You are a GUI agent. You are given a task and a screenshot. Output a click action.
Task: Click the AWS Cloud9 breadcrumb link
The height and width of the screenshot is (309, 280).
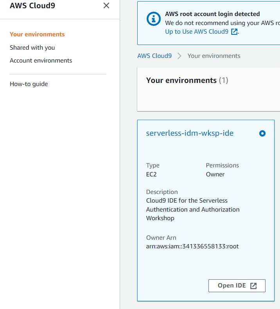tap(154, 56)
